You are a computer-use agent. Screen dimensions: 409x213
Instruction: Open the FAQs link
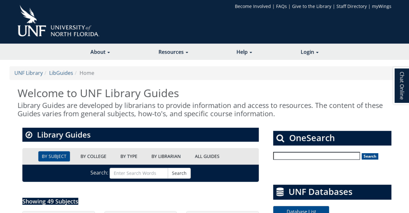[281, 6]
